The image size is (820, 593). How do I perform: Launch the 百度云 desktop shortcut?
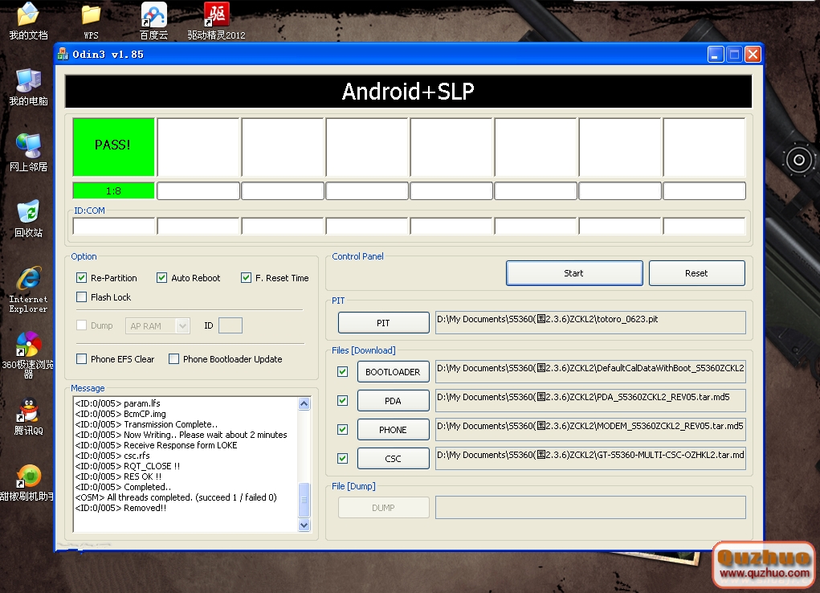point(153,15)
